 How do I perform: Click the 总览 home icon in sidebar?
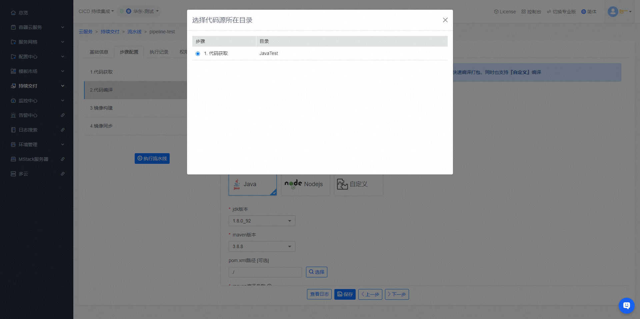tap(13, 13)
